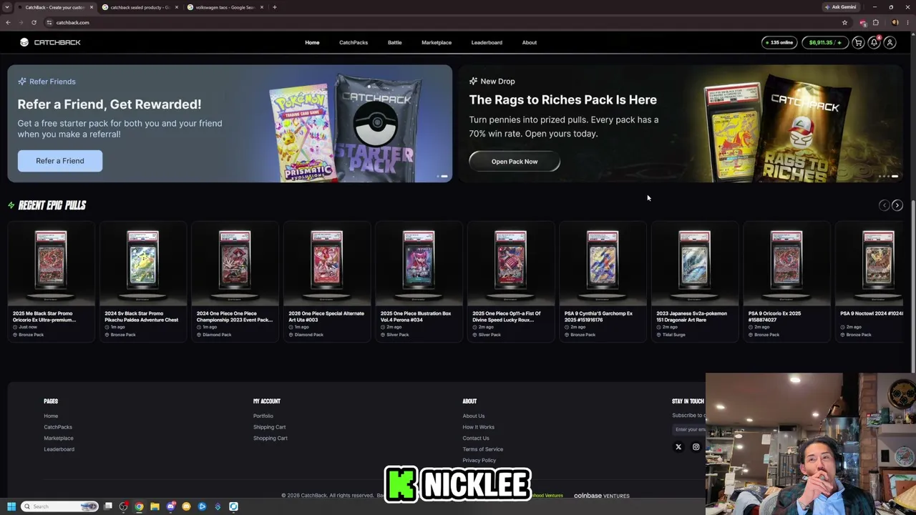Image resolution: width=916 pixels, height=515 pixels.
Task: Open the footer Home link
Action: 51,416
